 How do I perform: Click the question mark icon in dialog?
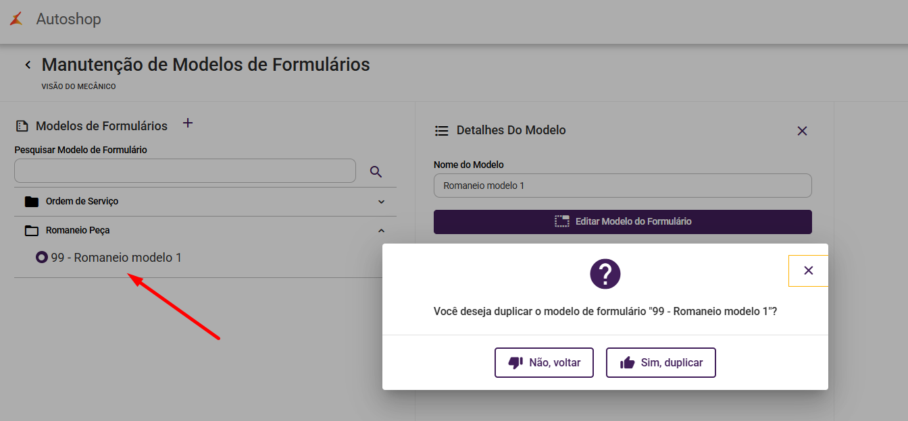[x=605, y=273]
